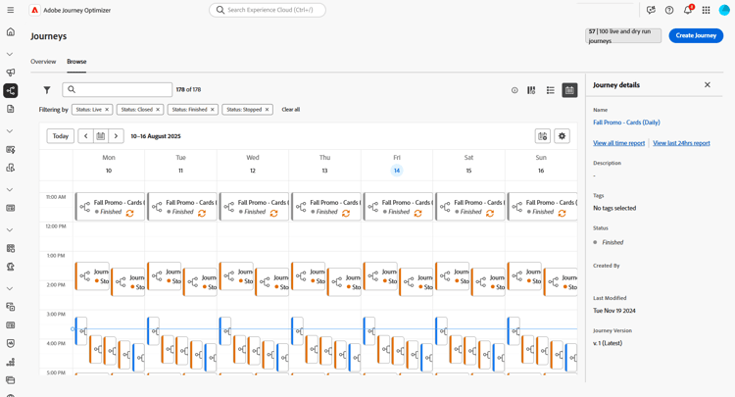Open Campaigns megaphone icon in sidebar
The image size is (735, 397).
11,73
